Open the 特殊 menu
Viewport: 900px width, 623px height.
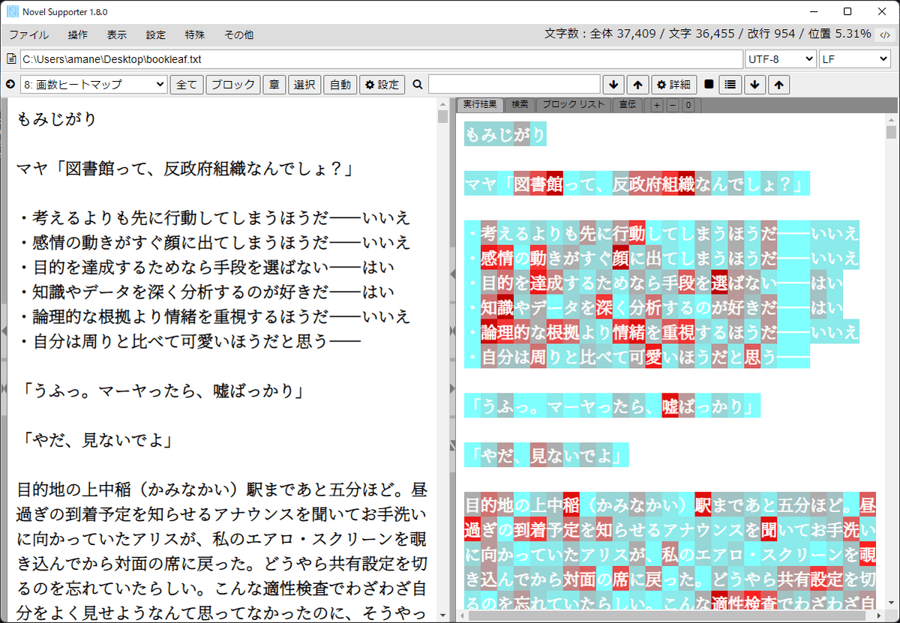click(195, 34)
